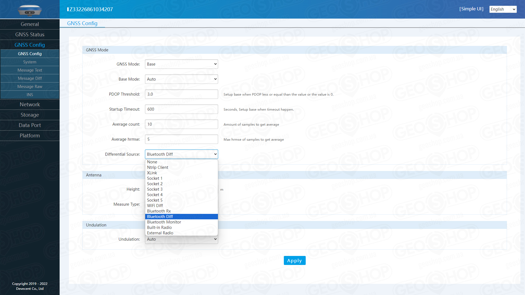525x295 pixels.
Task: Click the Average hrmse input field
Action: (x=181, y=139)
